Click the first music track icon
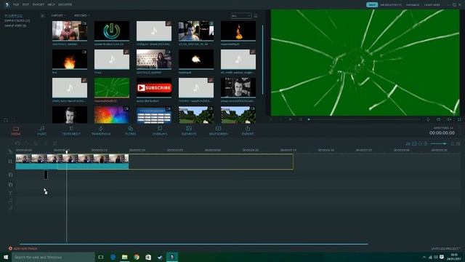465x262 pixels. [x=10, y=201]
